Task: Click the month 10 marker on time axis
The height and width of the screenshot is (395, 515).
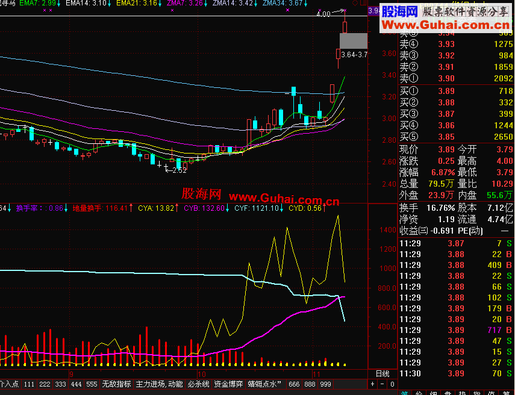Action: pos(201,374)
